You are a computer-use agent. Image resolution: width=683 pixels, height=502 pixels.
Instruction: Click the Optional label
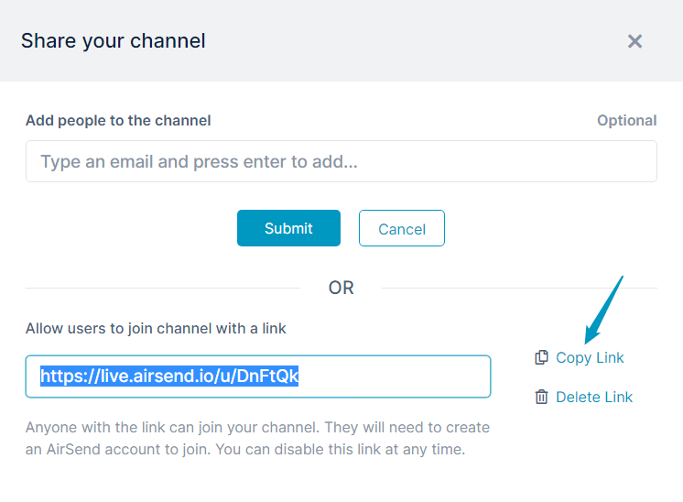click(627, 120)
